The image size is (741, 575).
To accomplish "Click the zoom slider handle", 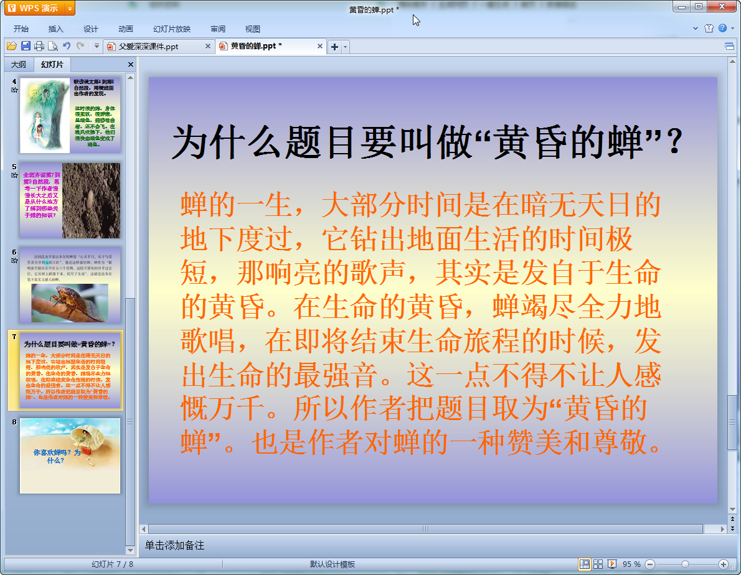I will pos(685,564).
